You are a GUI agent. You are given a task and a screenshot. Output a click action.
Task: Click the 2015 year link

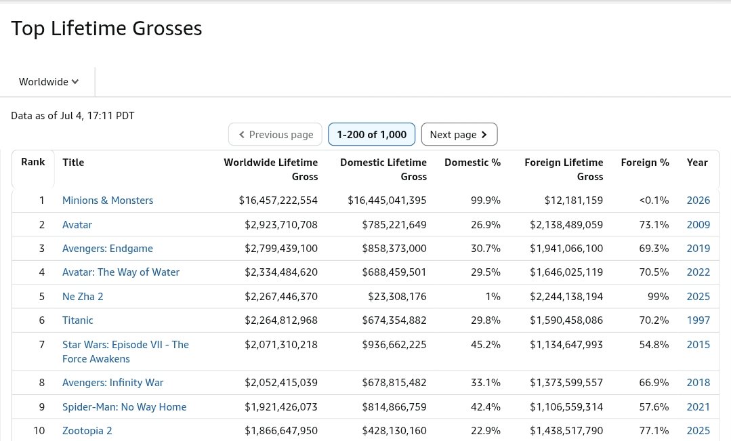698,344
